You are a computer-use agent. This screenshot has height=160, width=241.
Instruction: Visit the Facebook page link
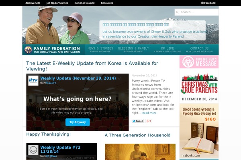click(208, 3)
